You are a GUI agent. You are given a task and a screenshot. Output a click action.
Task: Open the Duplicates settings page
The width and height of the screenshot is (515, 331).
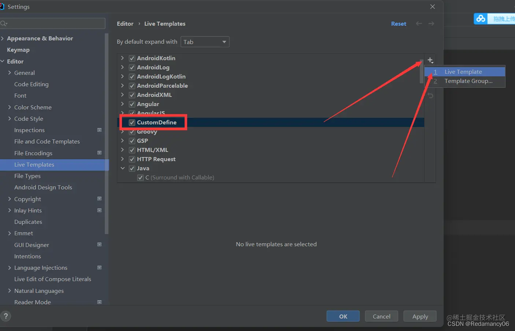point(28,222)
